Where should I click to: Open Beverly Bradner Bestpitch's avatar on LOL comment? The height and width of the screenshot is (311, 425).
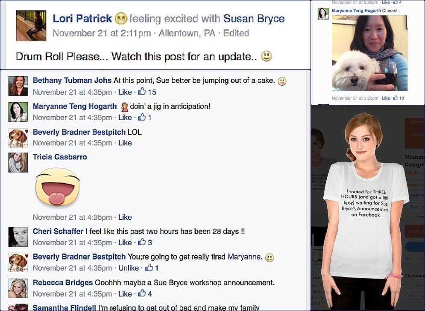click(x=18, y=138)
